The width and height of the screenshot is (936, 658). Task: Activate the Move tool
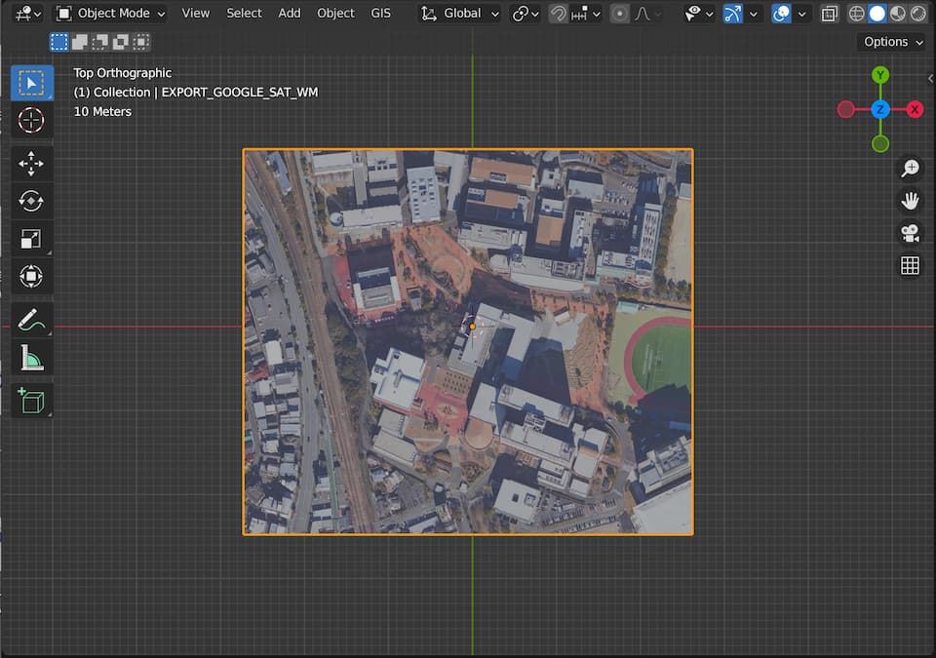pos(31,163)
